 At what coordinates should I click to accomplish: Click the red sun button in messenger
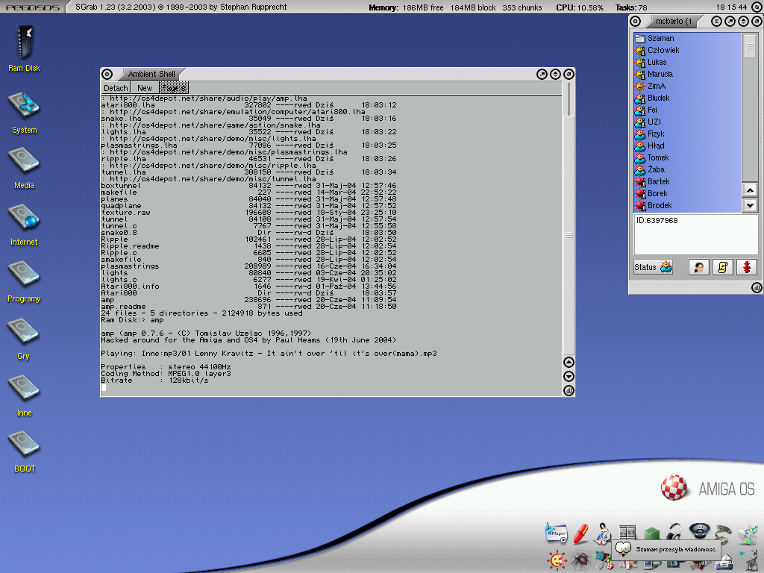click(746, 267)
